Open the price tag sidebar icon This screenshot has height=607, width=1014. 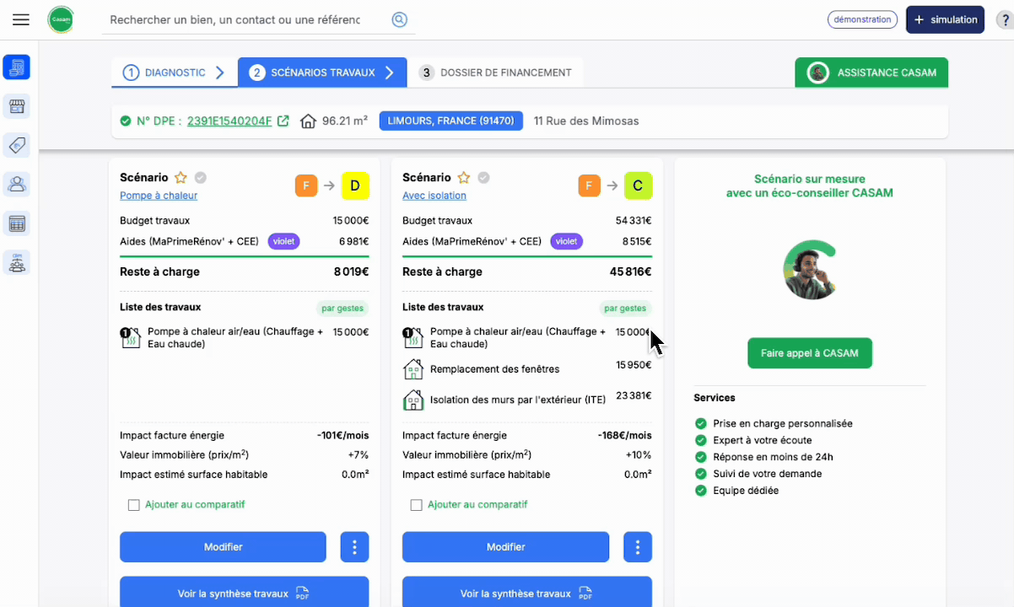click(17, 145)
